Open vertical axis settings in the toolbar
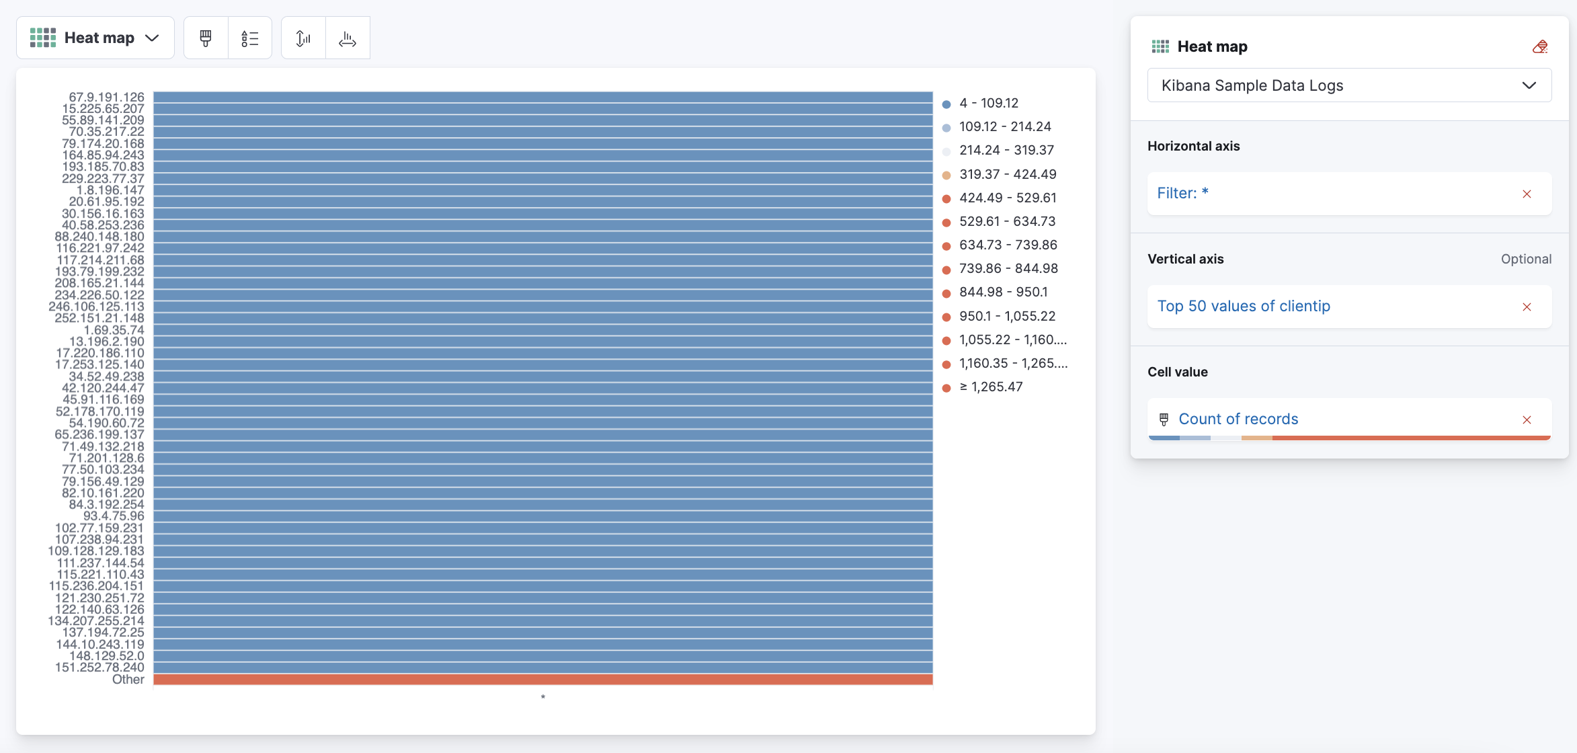 pos(302,38)
